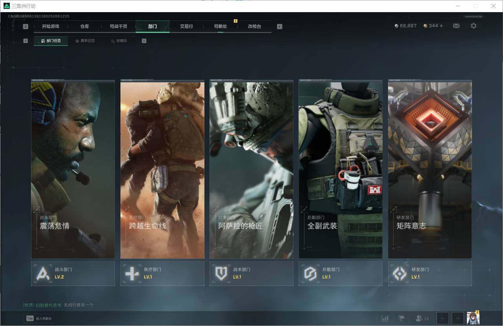Switch to the 仓库 tab
This screenshot has height=326, width=503.
[85, 26]
